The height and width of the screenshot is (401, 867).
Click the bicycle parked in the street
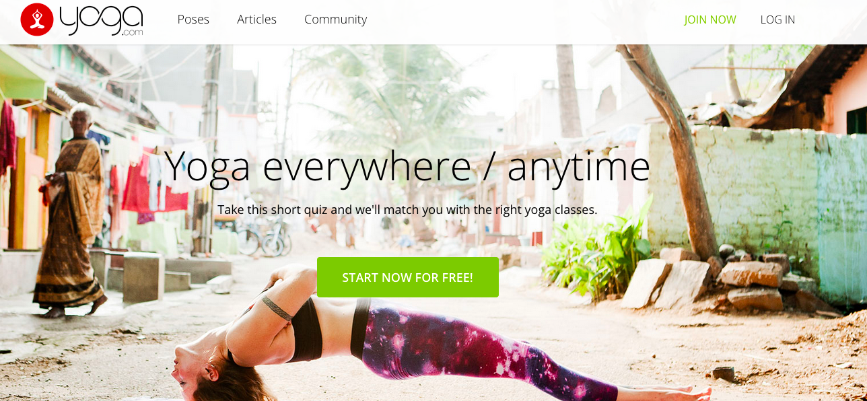pos(264,237)
